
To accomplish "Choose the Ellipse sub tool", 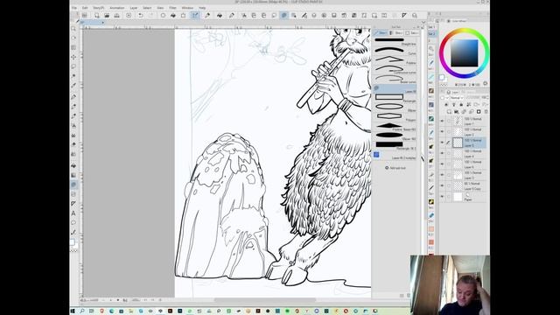I will pos(395,108).
